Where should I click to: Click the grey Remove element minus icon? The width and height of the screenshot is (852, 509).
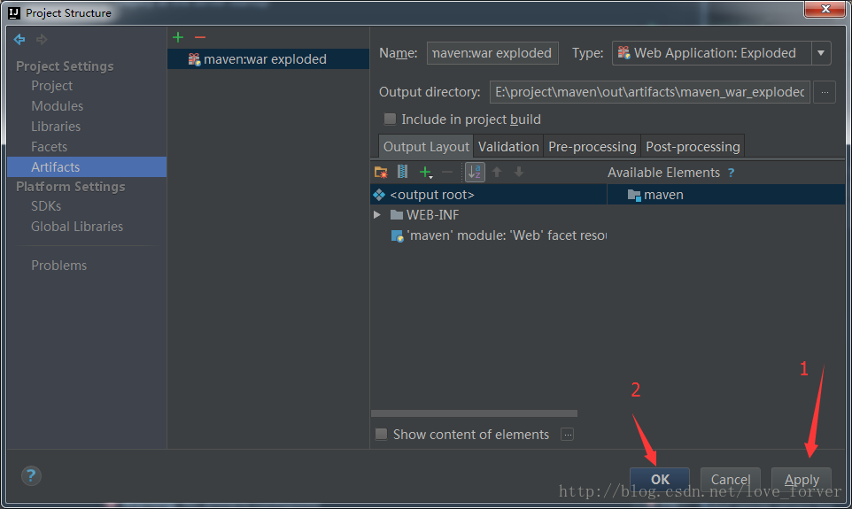447,173
